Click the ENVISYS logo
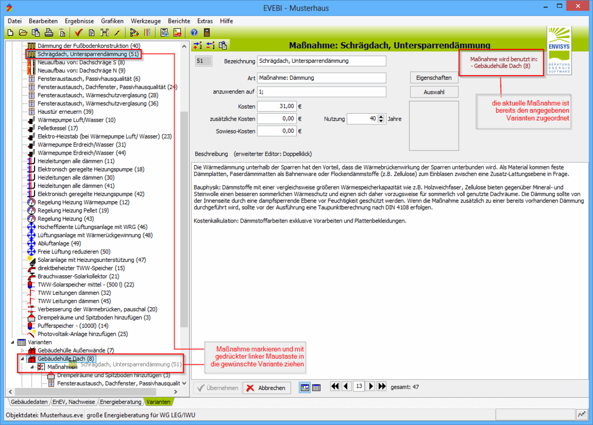 (x=559, y=50)
